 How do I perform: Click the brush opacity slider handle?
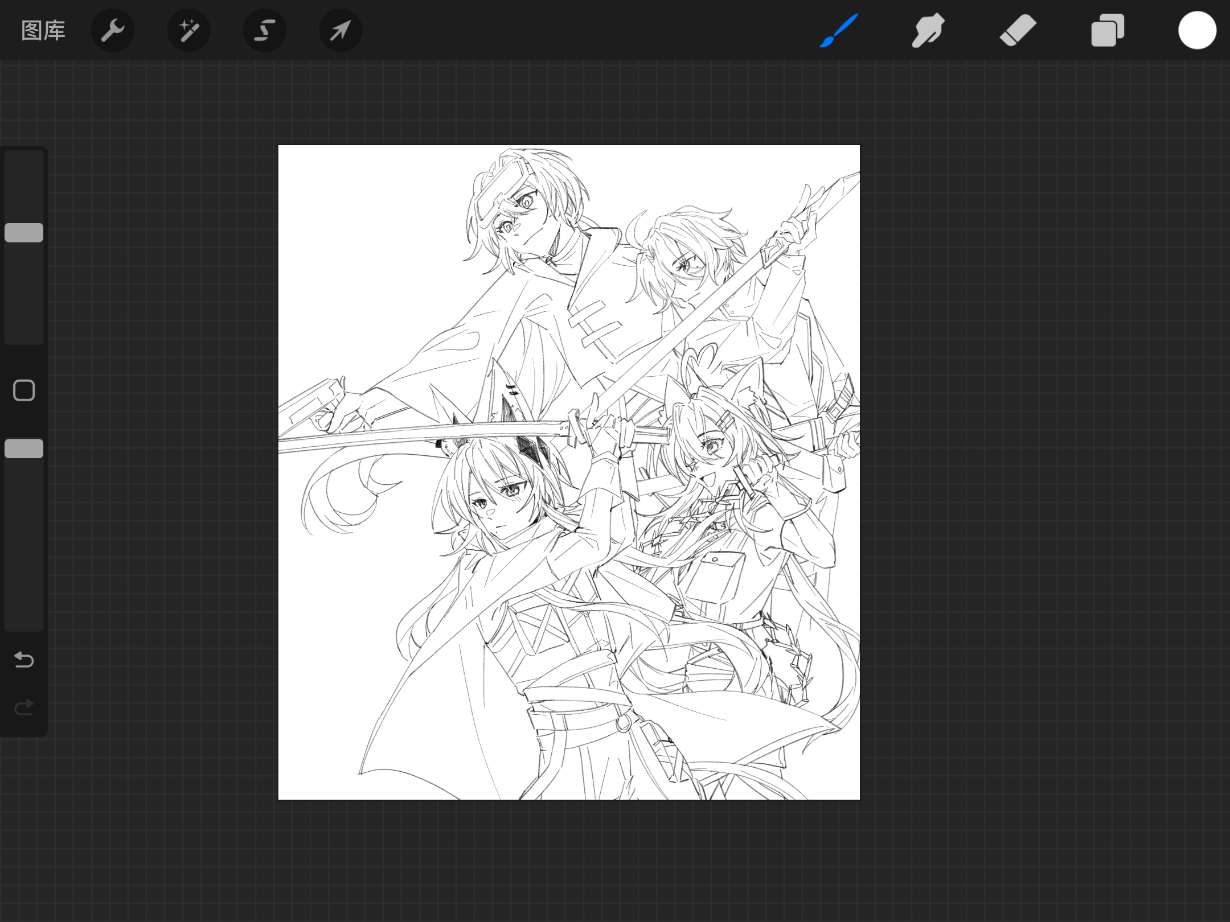(24, 448)
